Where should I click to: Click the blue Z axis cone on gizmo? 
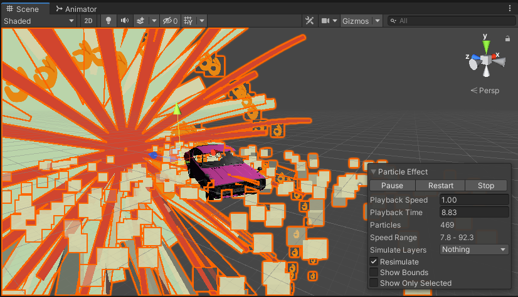tap(476, 58)
